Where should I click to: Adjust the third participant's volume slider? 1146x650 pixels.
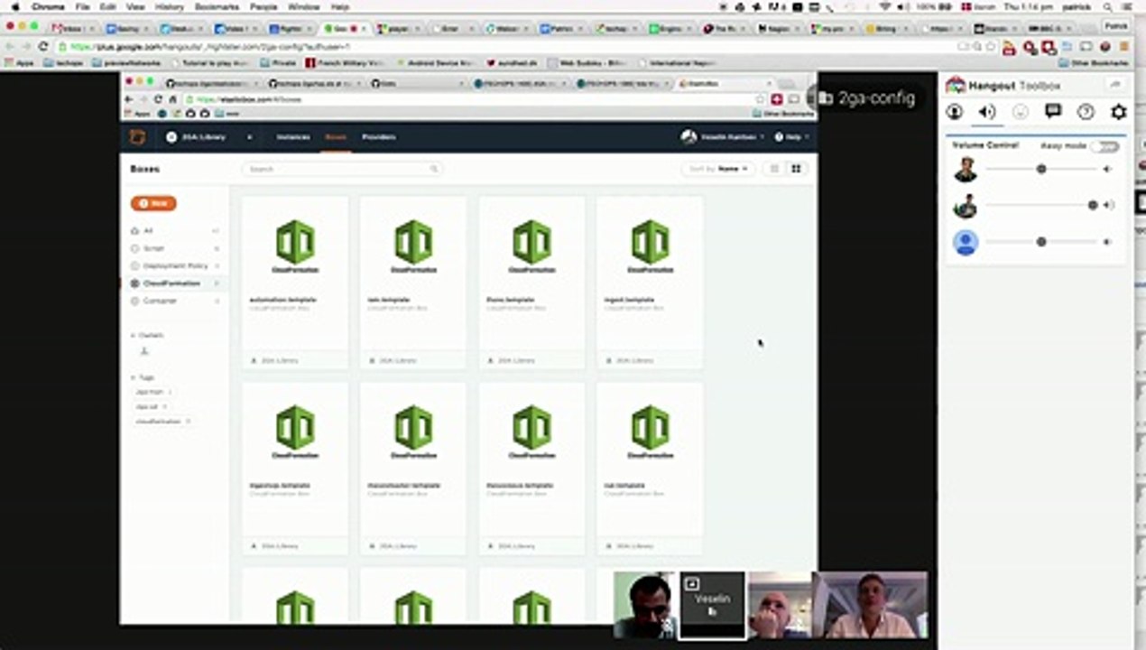point(1041,242)
